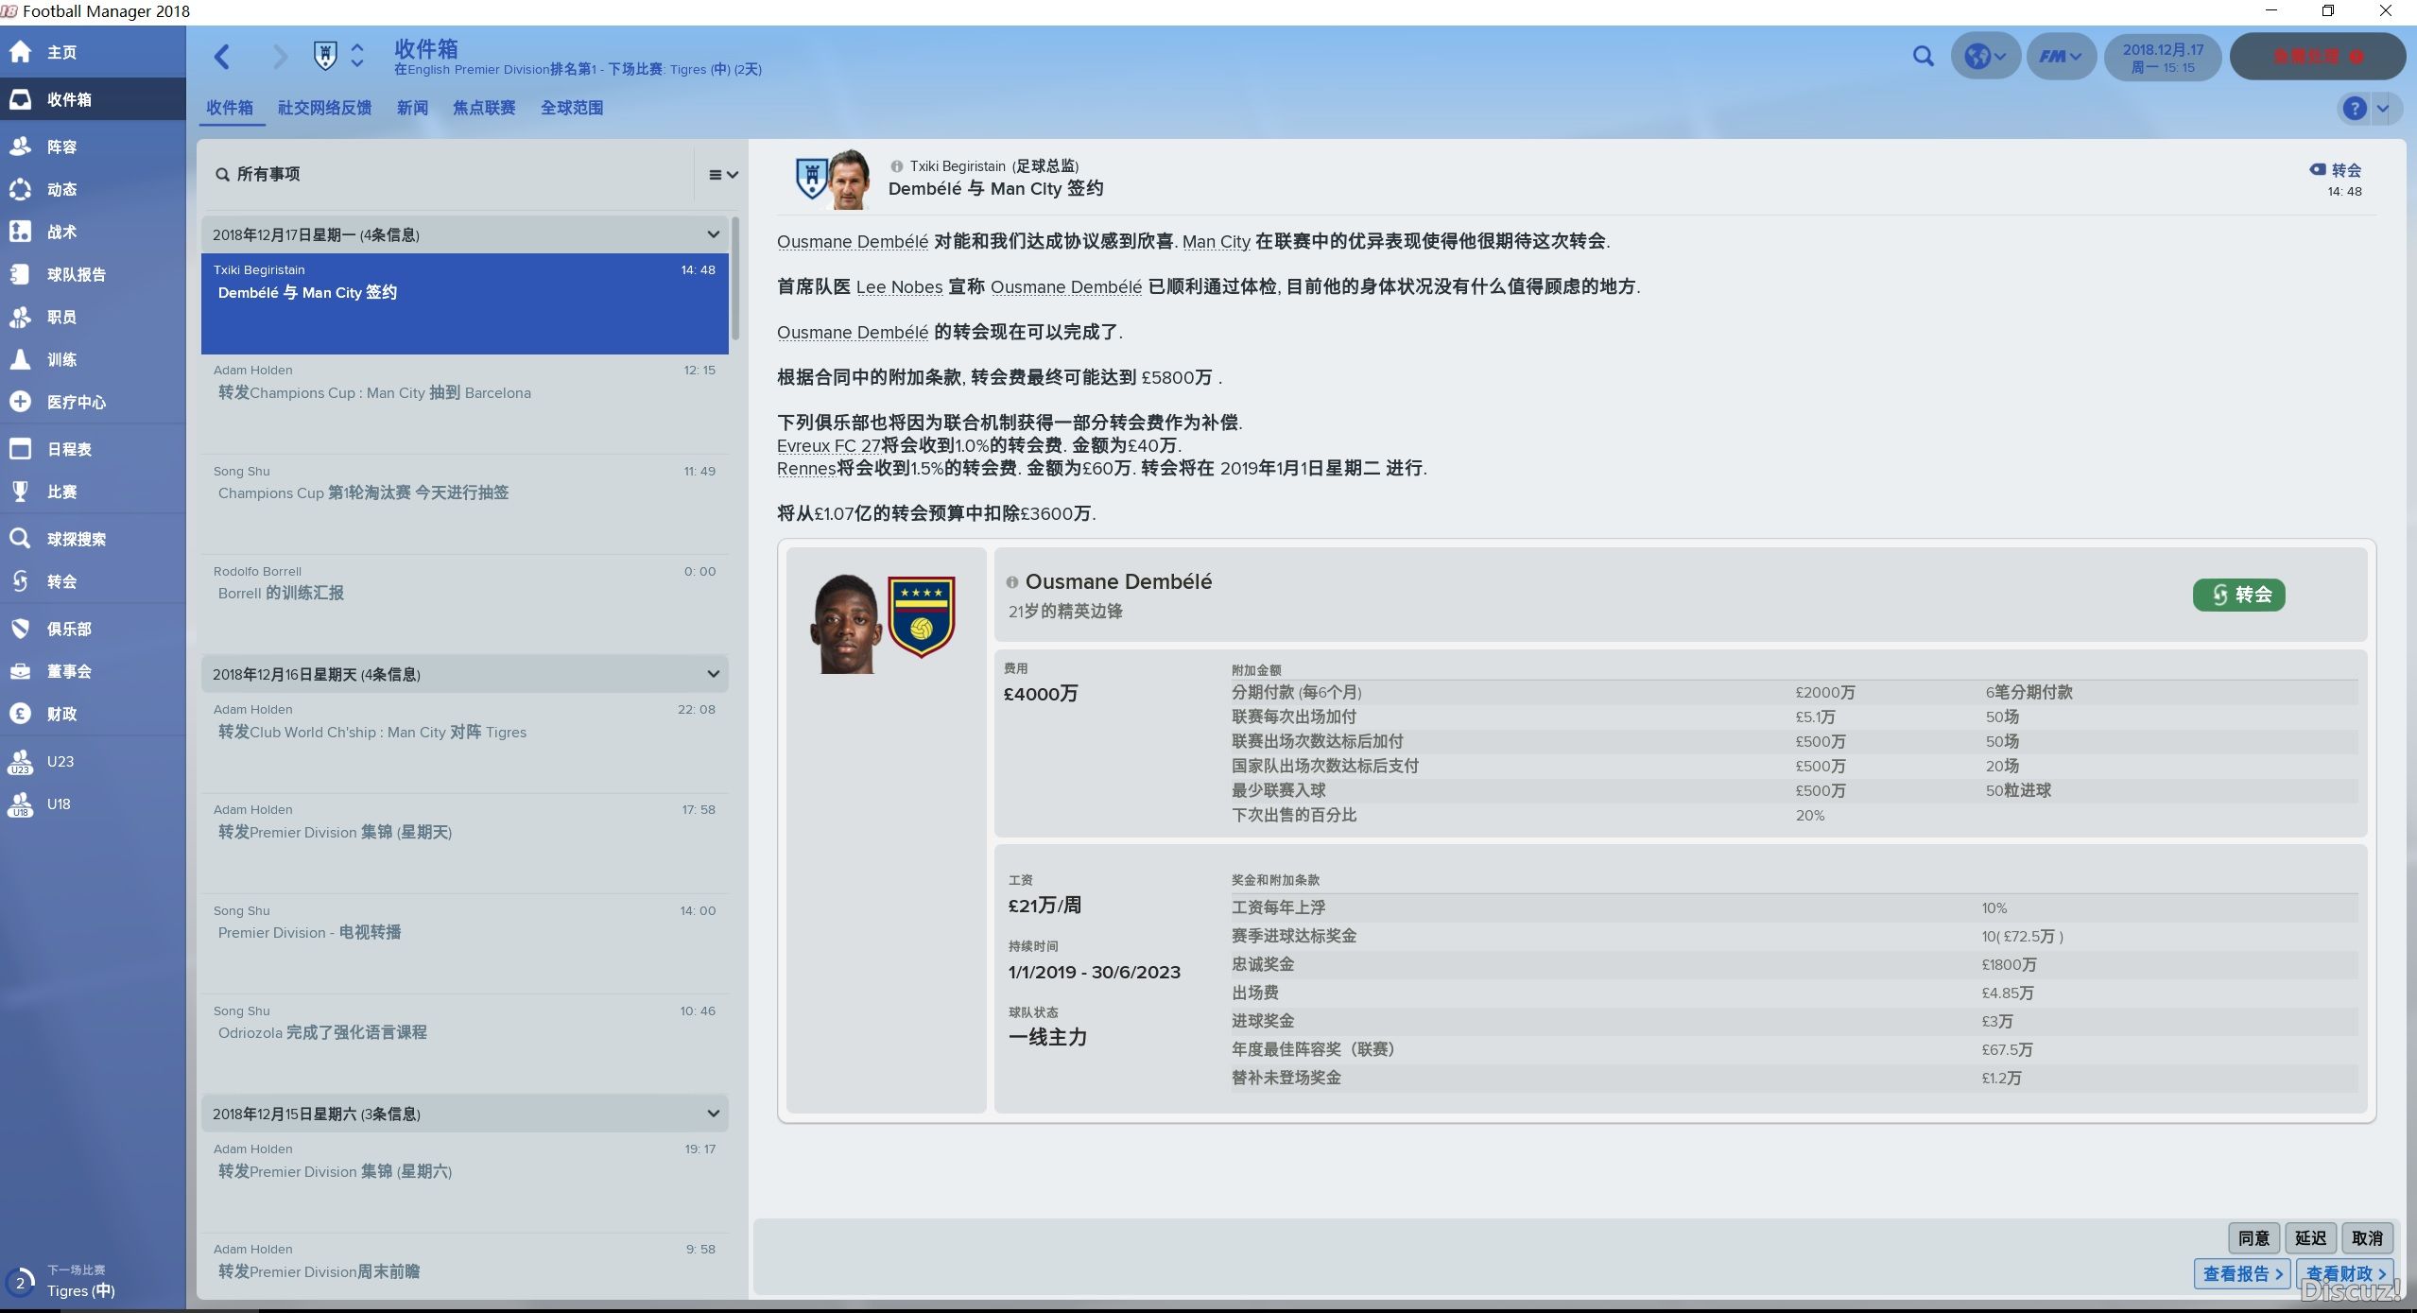Image resolution: width=2417 pixels, height=1313 pixels.
Task: Click the info icon beside Ousmane Dembélé
Action: [x=1012, y=582]
